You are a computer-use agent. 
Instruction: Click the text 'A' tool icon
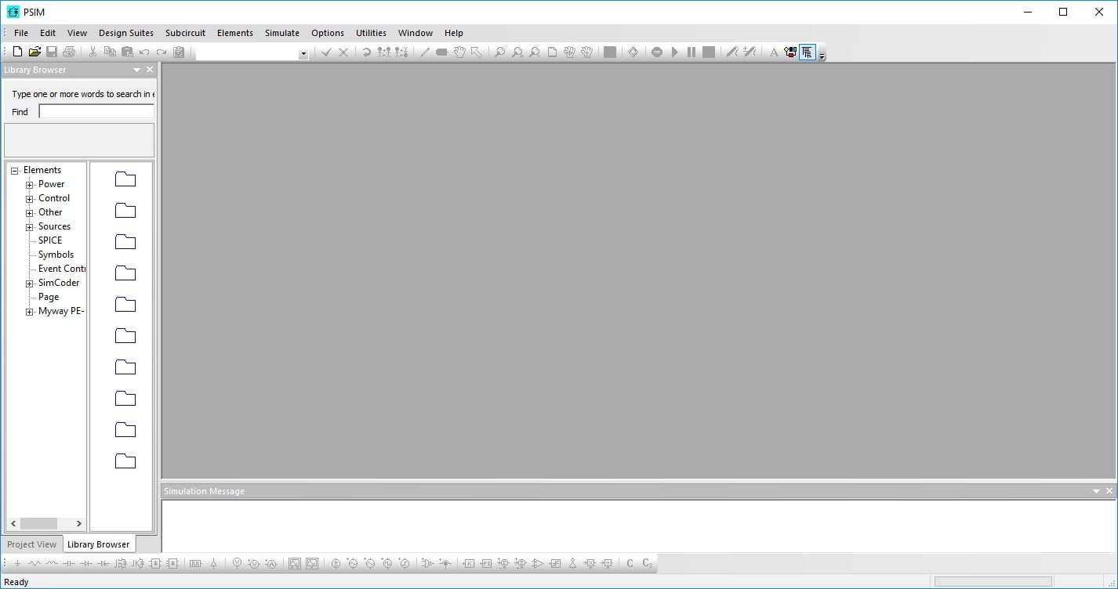coord(774,52)
